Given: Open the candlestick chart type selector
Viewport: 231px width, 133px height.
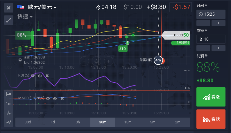Looking at the screenshot, I should coord(9,94).
